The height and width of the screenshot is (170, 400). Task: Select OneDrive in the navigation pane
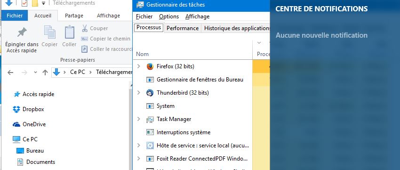pos(34,124)
